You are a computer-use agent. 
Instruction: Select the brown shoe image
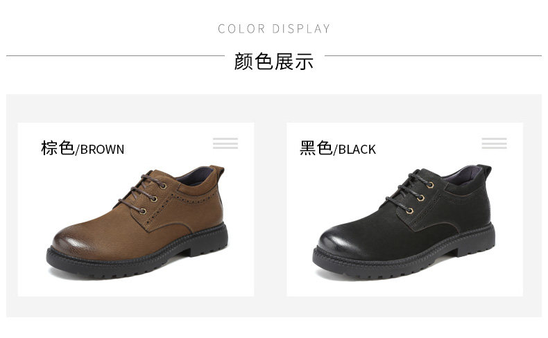(x=137, y=222)
